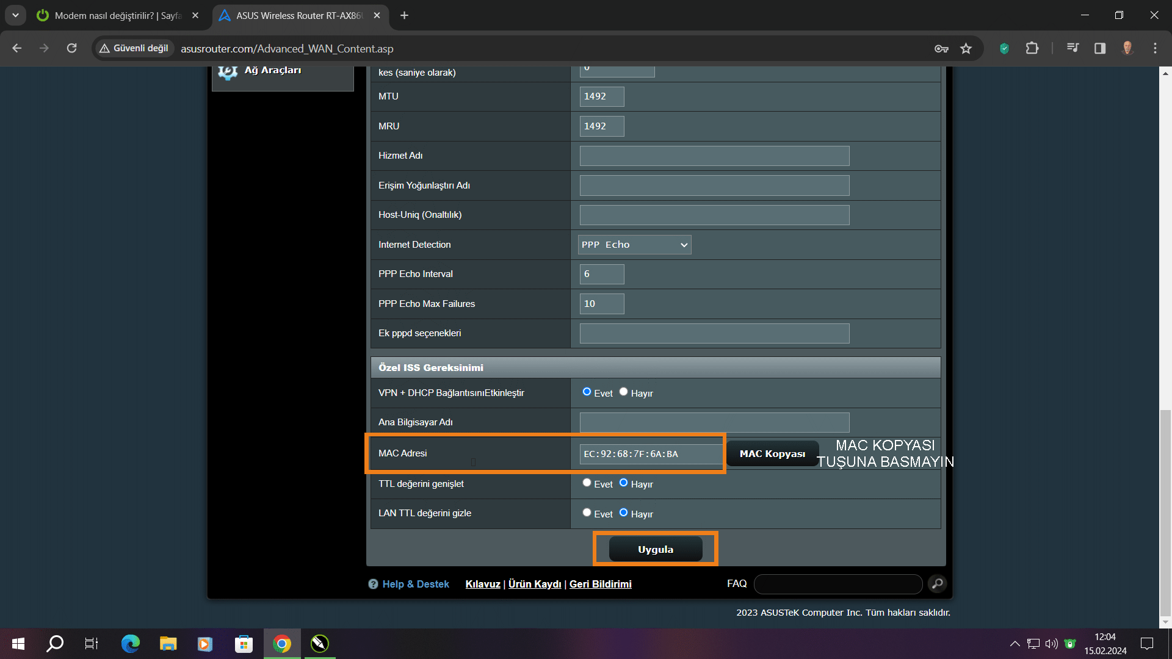The height and width of the screenshot is (659, 1172).
Task: Switch to the Modem nasıl değiştirilir tab
Action: (x=116, y=15)
